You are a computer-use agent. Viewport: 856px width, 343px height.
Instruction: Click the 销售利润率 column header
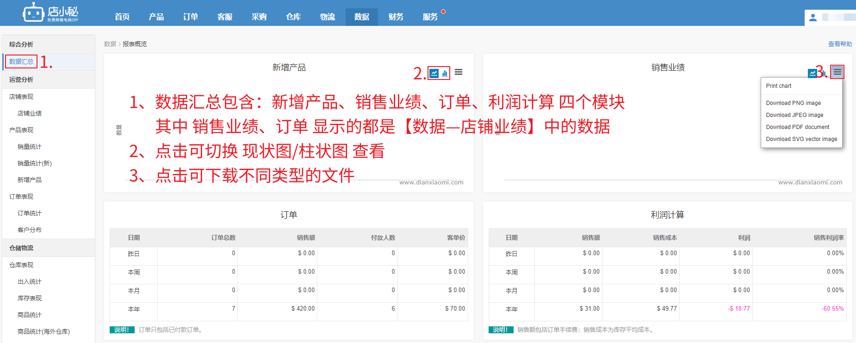pyautogui.click(x=829, y=238)
